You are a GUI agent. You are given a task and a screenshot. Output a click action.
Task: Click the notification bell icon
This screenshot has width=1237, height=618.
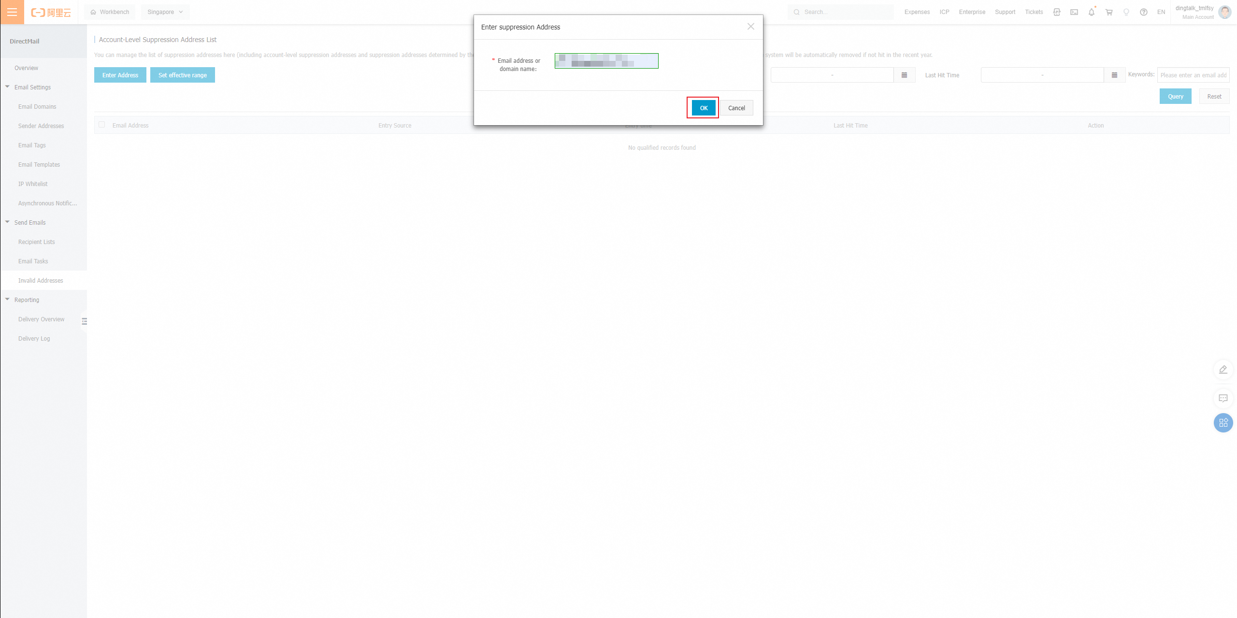point(1092,12)
